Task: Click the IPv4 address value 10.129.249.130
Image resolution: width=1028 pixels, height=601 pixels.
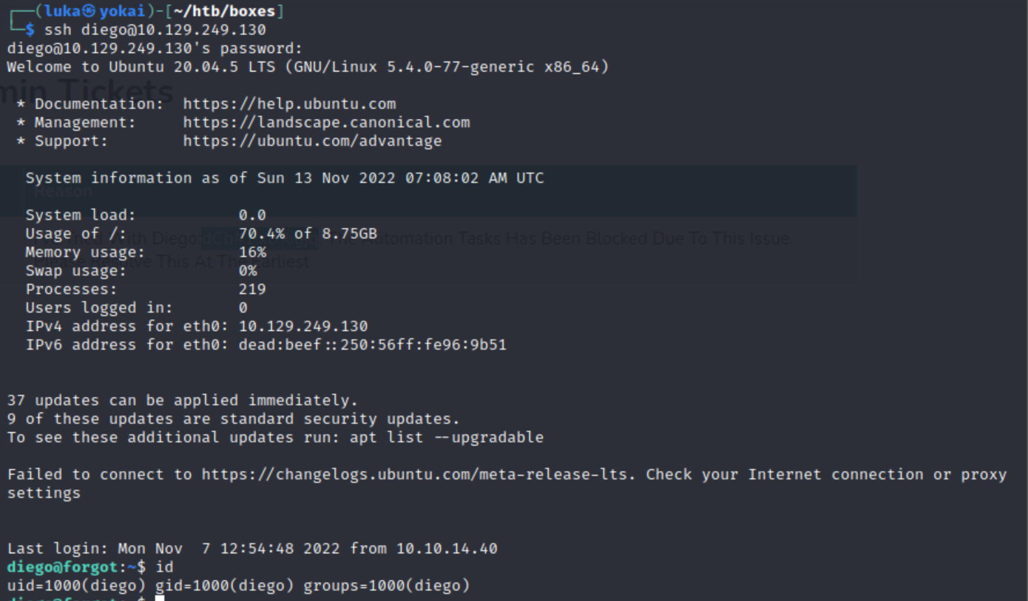Action: pyautogui.click(x=303, y=327)
